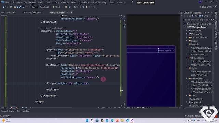Open the Any CPU platform dropdown
The height and width of the screenshot is (123, 219).
coord(46,7)
